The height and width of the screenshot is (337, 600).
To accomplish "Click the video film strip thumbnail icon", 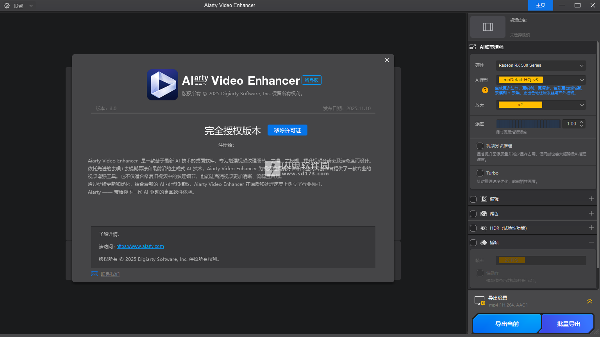I will [x=487, y=27].
